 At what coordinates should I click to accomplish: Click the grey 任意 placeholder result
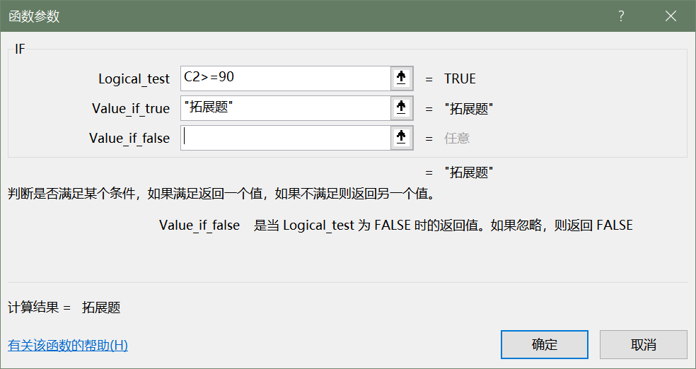(456, 139)
